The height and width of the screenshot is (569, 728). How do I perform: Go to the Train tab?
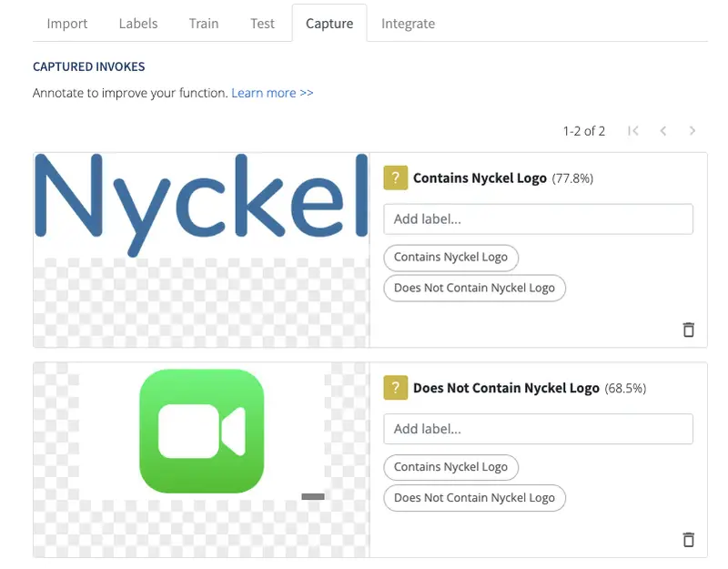point(203,24)
